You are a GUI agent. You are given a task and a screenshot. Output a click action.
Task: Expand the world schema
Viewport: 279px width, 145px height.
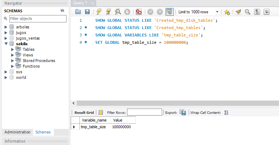tap(6, 77)
